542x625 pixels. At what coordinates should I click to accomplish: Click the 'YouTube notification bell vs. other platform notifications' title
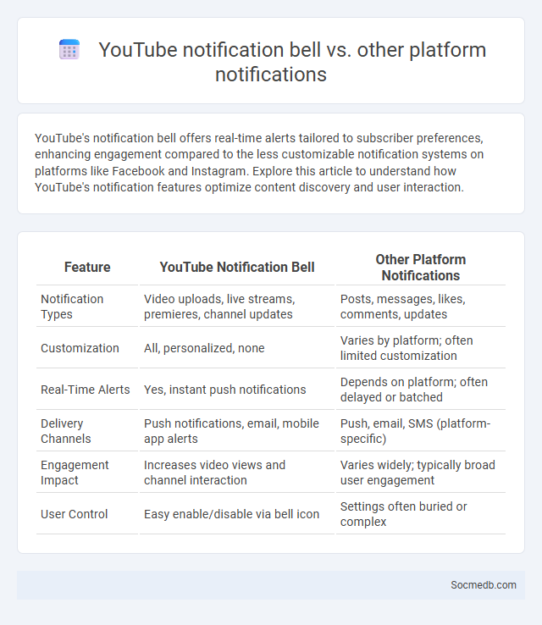292,62
